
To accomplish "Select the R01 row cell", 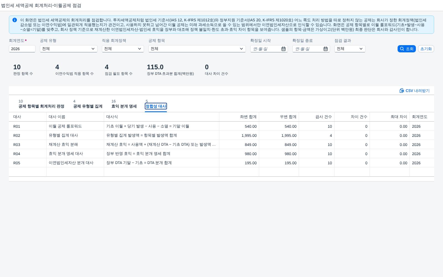I will pos(27,126).
